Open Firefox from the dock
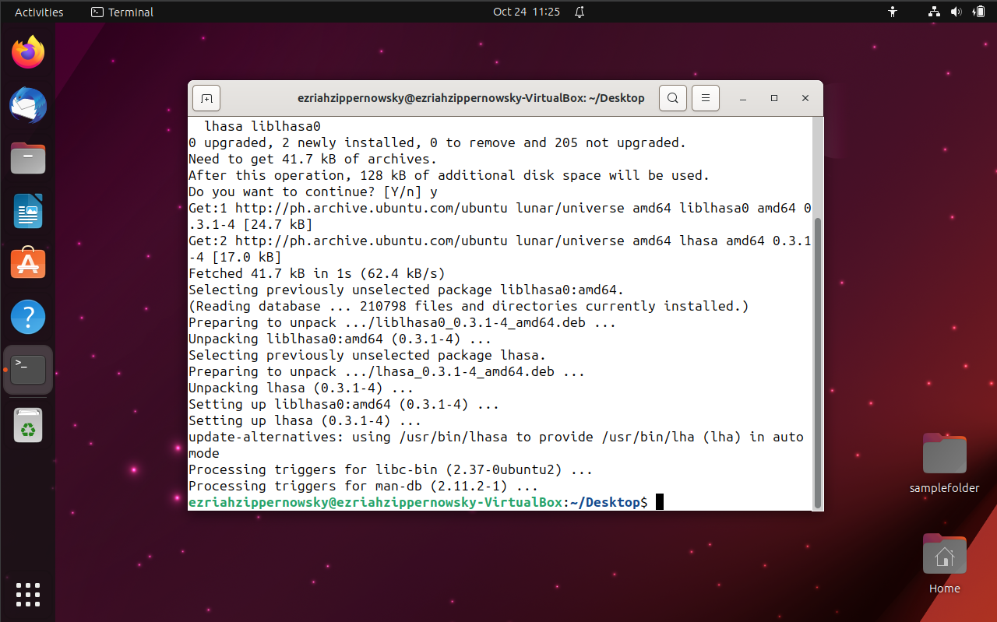Screen dimensions: 997x622 [28, 51]
